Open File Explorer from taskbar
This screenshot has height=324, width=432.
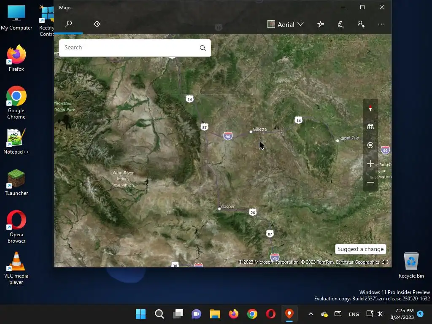(x=215, y=314)
